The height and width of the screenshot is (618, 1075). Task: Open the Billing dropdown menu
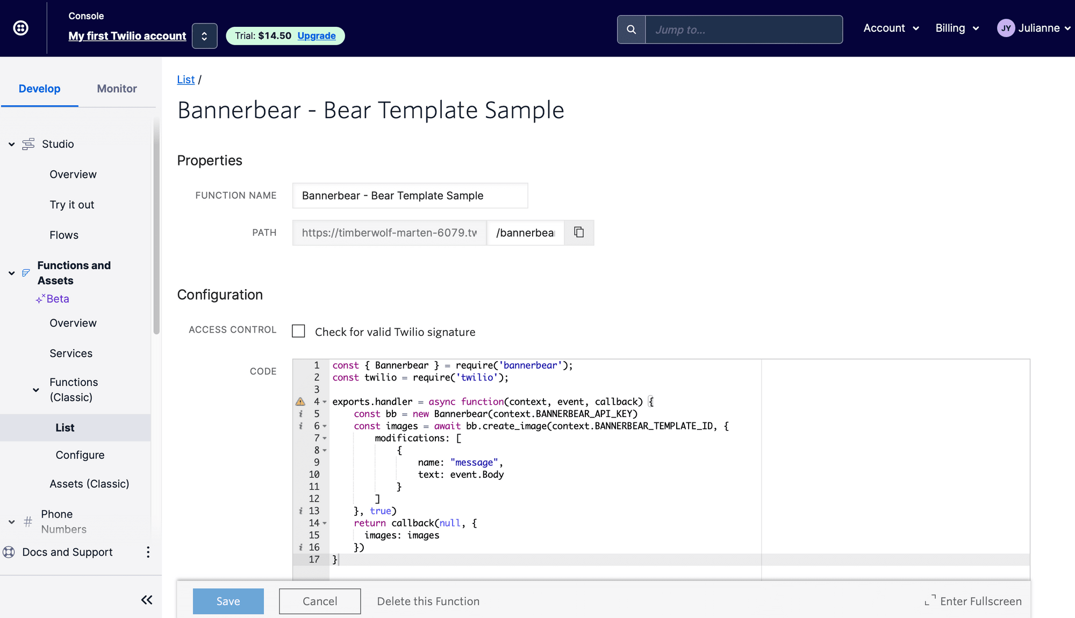pyautogui.click(x=957, y=28)
